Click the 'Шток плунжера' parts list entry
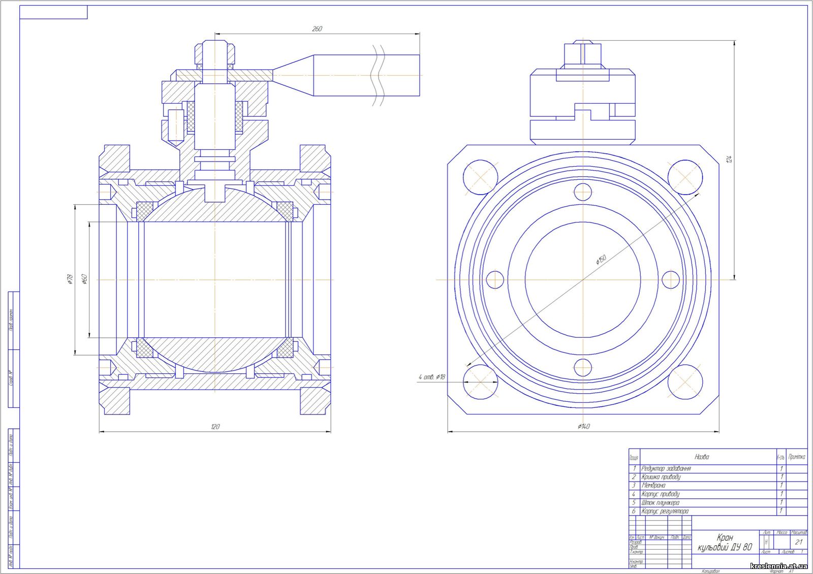Viewport: 813px width, 574px height. pyautogui.click(x=660, y=502)
